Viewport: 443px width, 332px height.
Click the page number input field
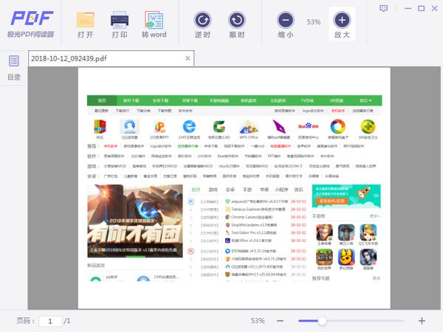click(x=50, y=321)
